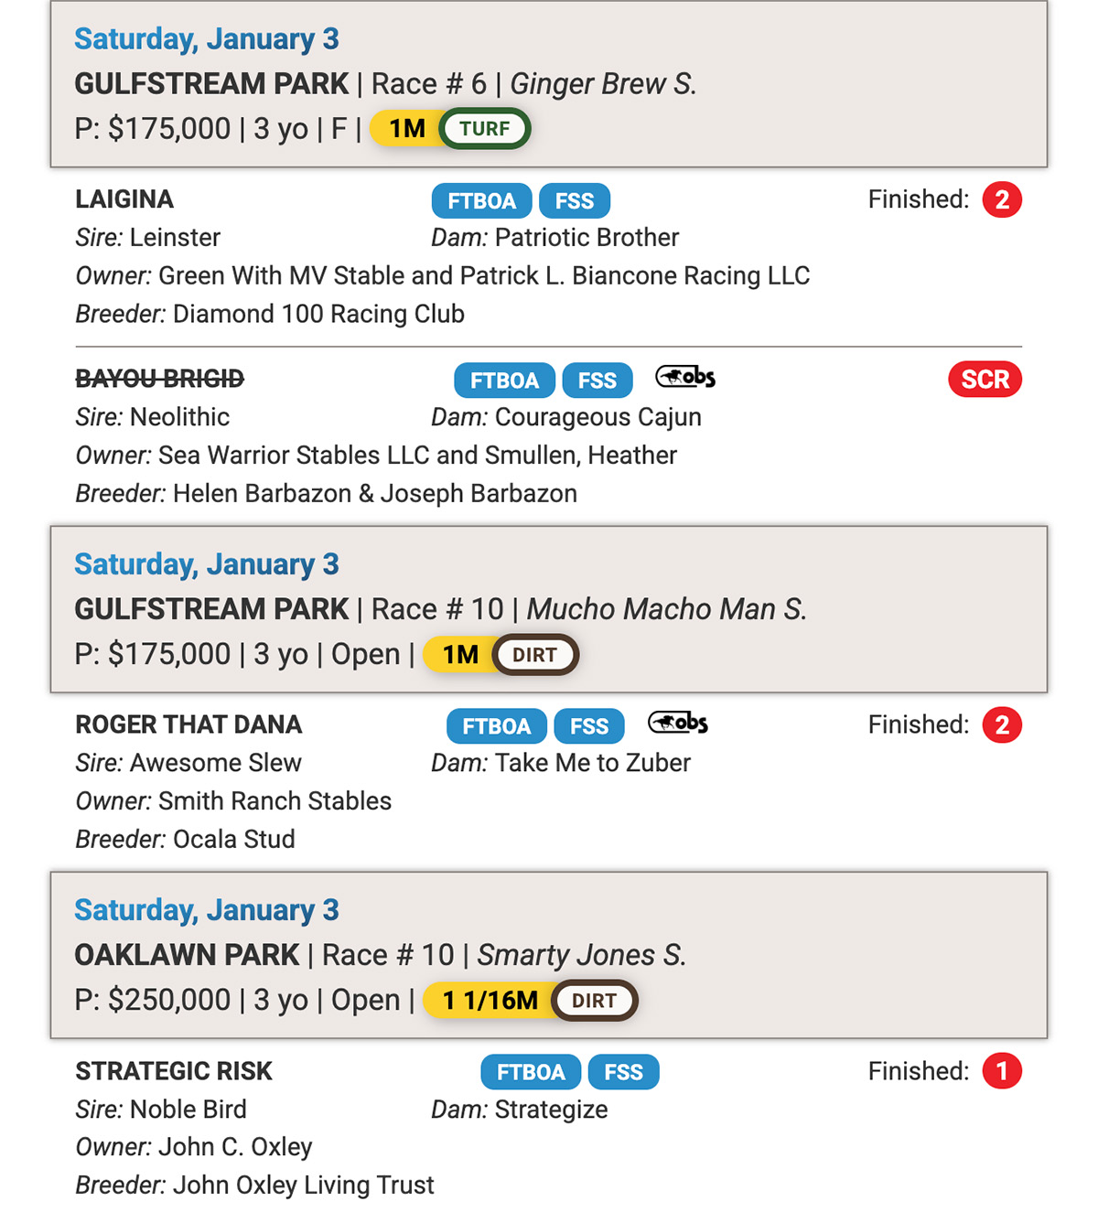Click the OAKLAWN PARK Smarty Jones S. title
Screen dimensions: 1098x1212
(380, 955)
